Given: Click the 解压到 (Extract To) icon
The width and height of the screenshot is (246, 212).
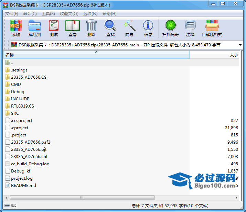Looking at the screenshot, I should (x=34, y=26).
